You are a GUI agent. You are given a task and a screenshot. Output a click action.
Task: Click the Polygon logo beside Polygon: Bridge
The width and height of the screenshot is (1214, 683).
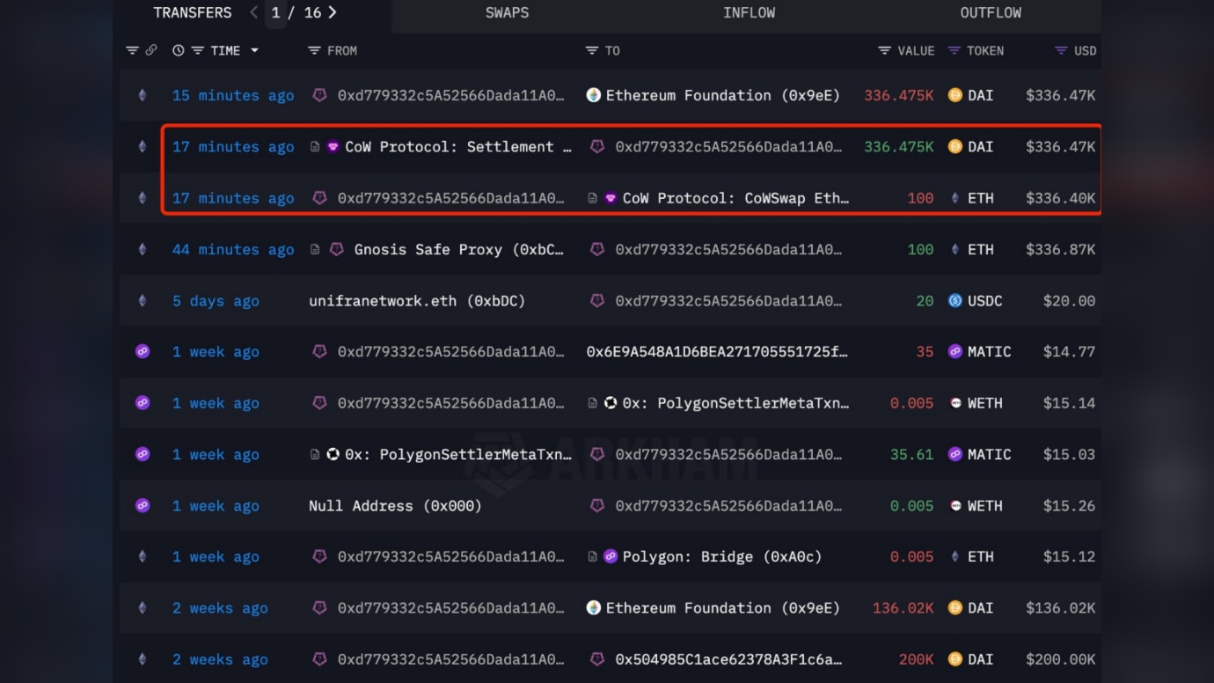(611, 557)
